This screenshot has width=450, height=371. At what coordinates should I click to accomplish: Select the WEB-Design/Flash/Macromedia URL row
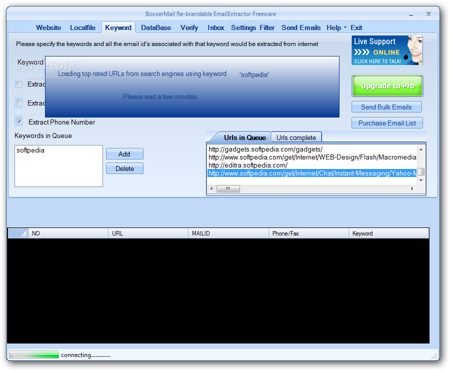[312, 157]
